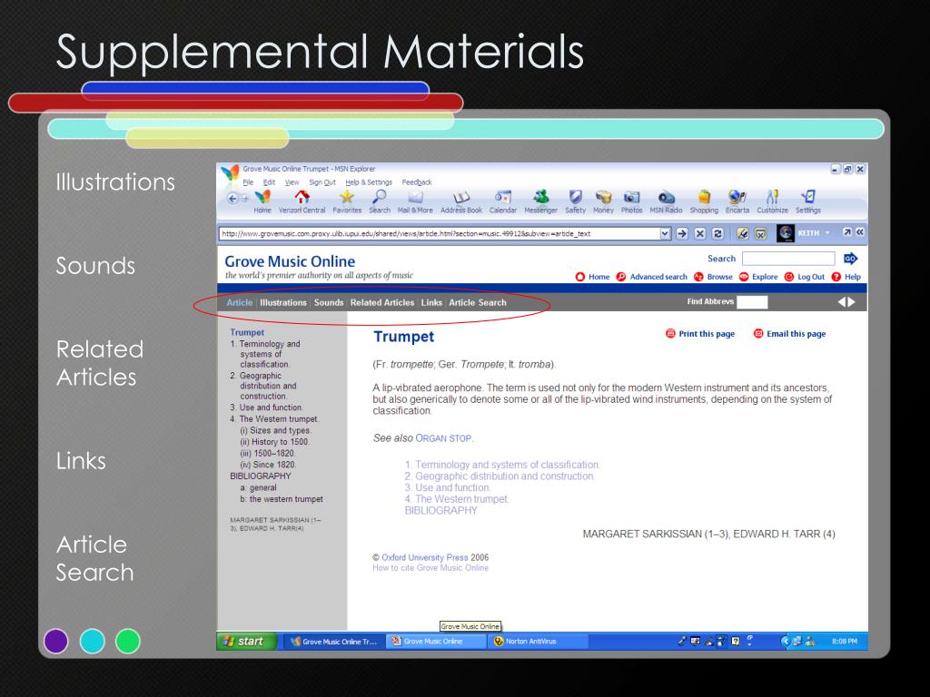Click Print this page
Screen dimensions: 930x697
[x=700, y=334]
